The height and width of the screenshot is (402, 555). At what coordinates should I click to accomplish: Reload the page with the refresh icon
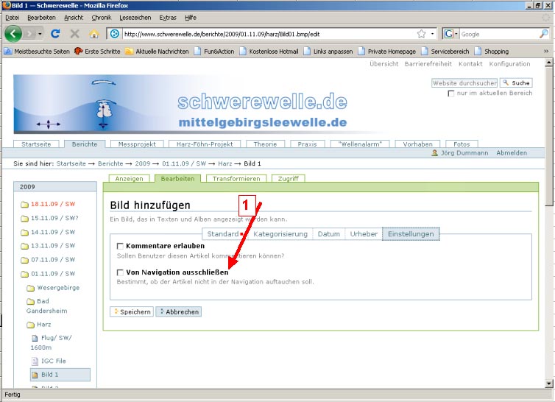click(55, 34)
